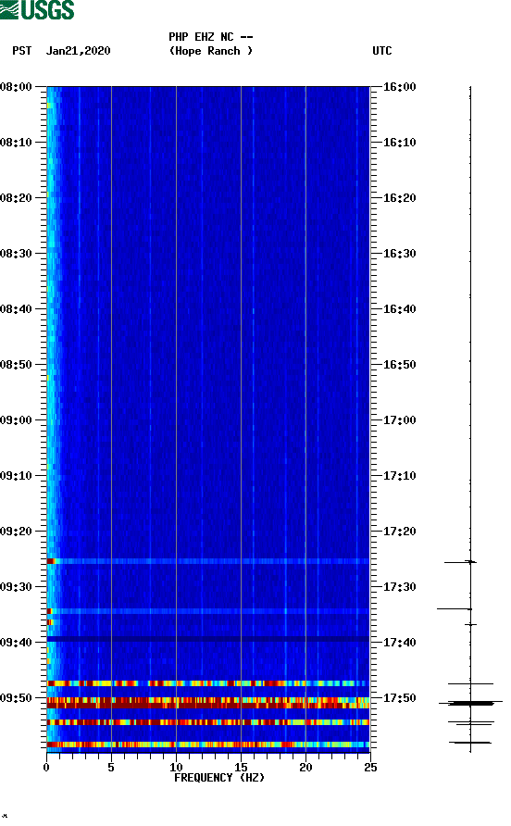The image size is (511, 826).
Task: Click the 09:40 PST time label
Action: (17, 643)
